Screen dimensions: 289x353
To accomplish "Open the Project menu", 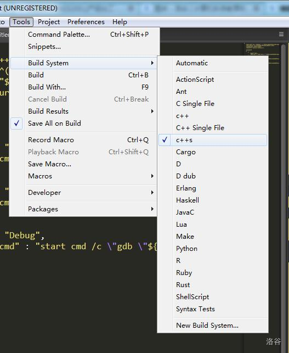I will 49,22.
